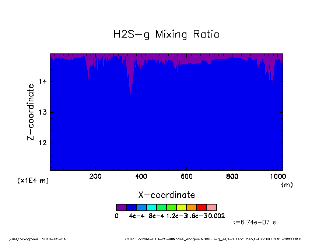333x241 pixels.
Task: Select the X-coordinate axis label
Action: point(166,195)
